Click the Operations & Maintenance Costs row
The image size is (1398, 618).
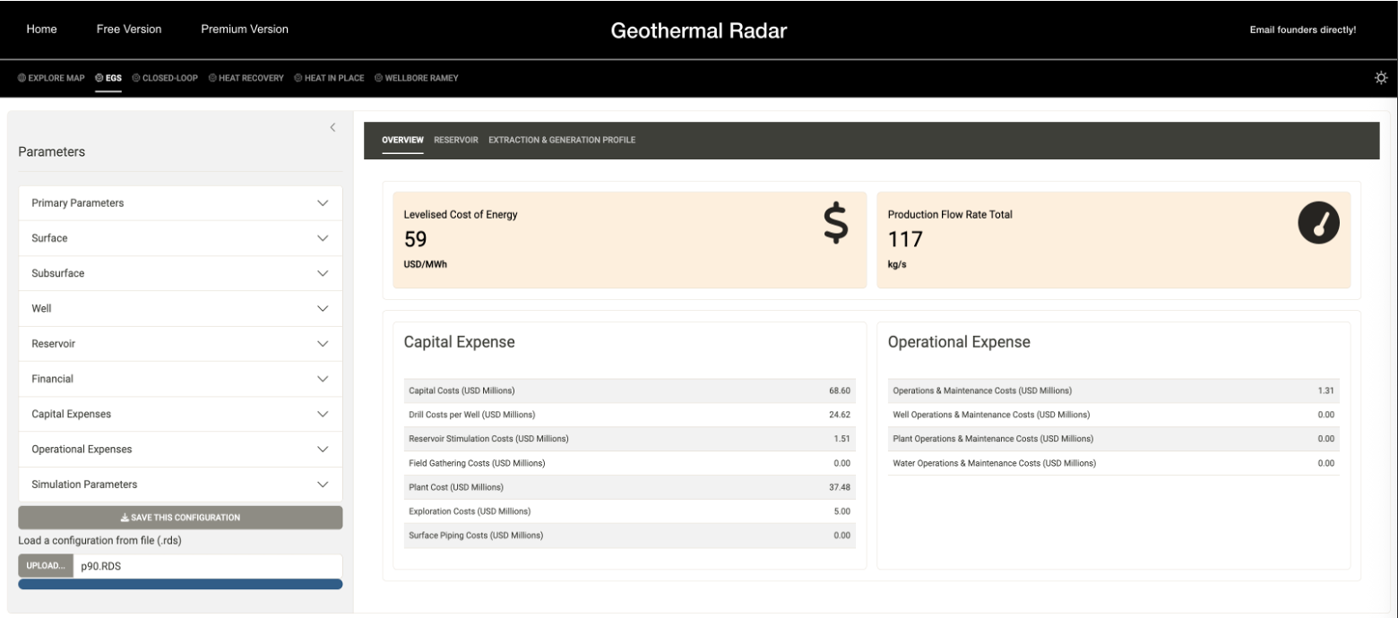[1114, 391]
